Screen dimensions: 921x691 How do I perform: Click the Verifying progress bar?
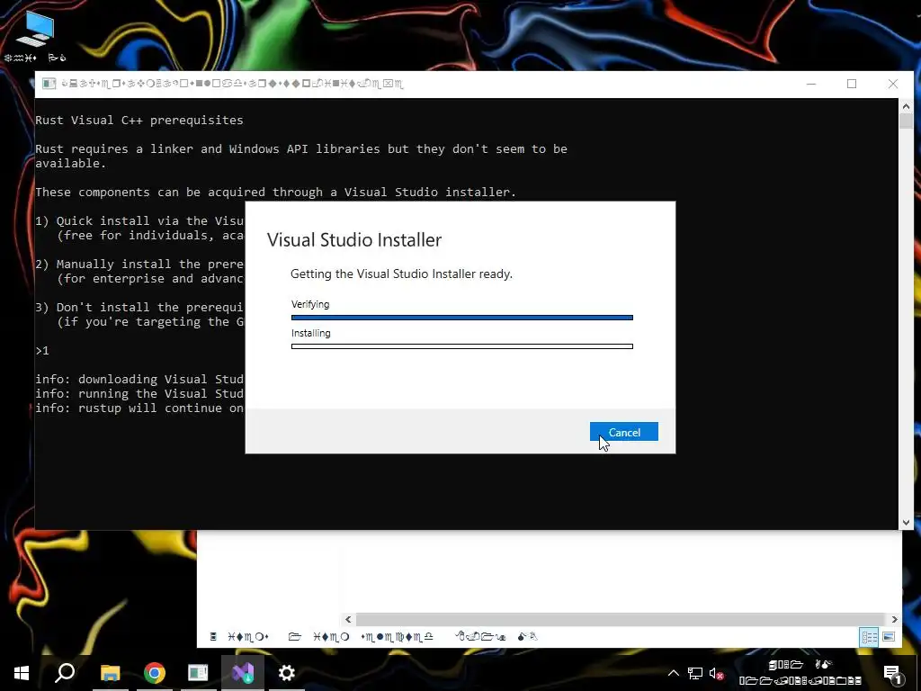462,318
